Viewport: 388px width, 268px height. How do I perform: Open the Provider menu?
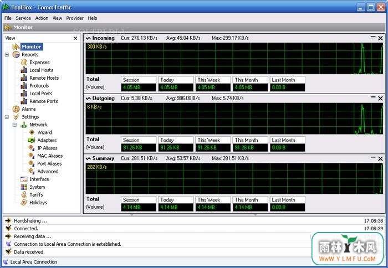75,18
